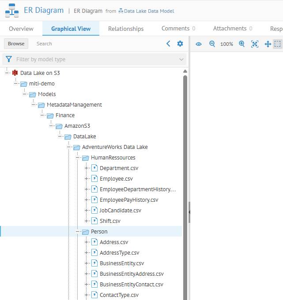
Task: Collapse the HumanRessources folder node
Action: [78, 158]
